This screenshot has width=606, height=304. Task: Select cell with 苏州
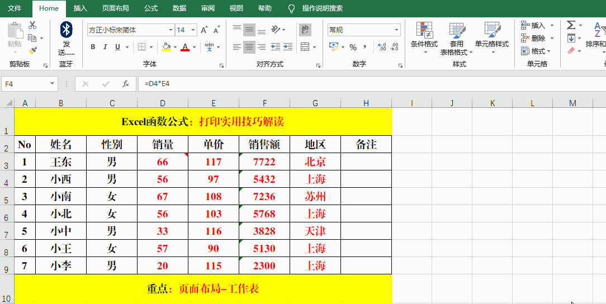pos(315,196)
